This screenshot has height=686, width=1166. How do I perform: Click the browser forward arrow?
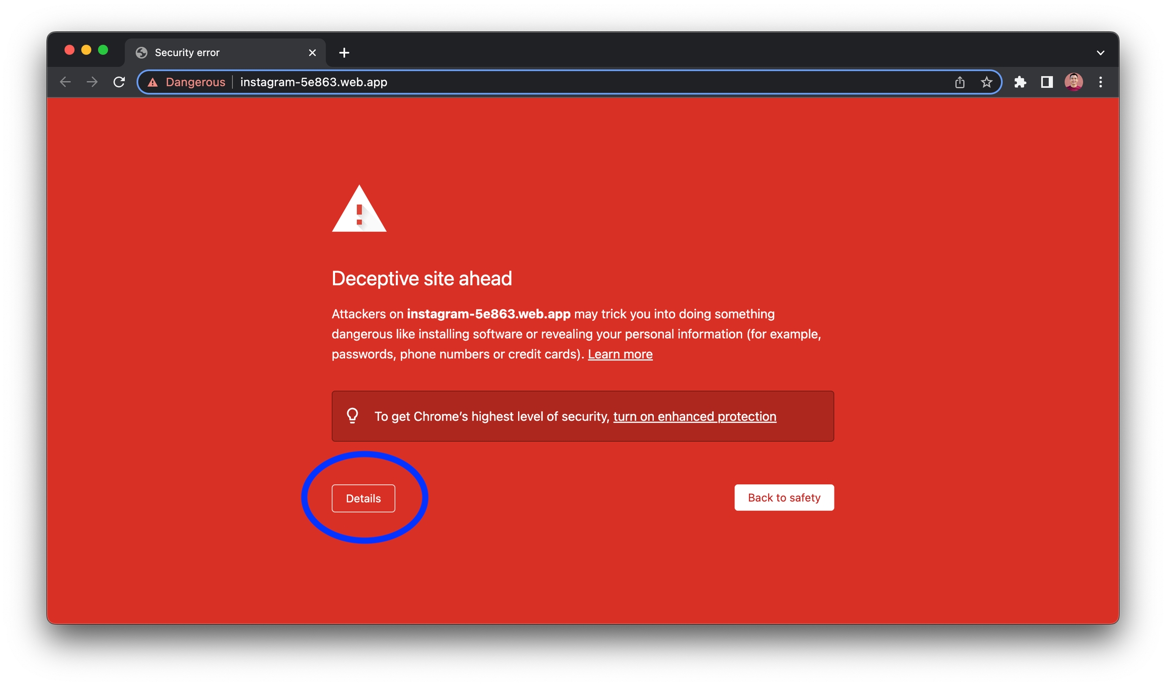pos(92,82)
